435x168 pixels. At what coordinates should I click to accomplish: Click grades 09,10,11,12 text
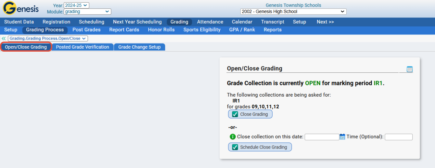click(x=266, y=107)
